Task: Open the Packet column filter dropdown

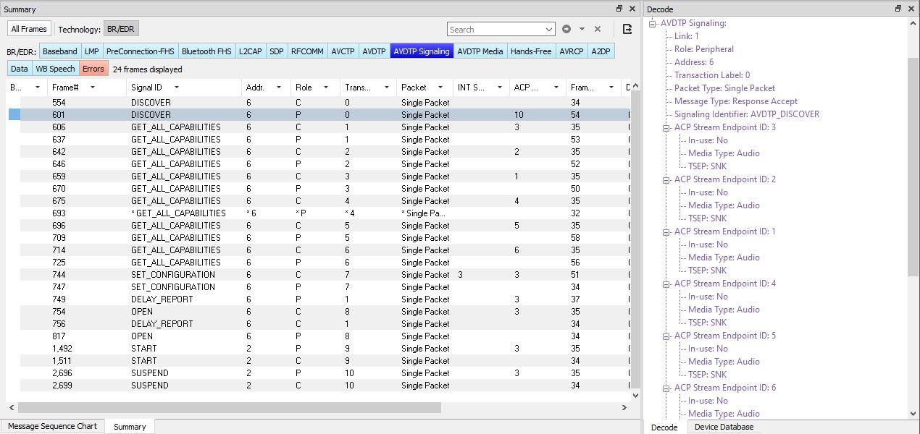Action: point(441,88)
